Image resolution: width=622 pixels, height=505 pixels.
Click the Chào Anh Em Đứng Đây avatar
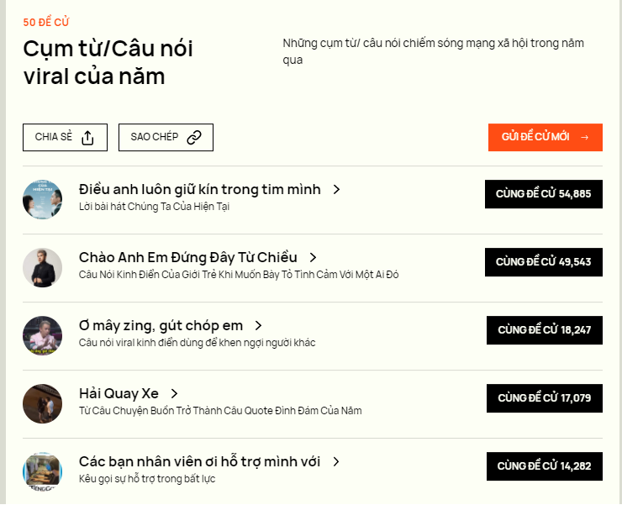pyautogui.click(x=42, y=267)
